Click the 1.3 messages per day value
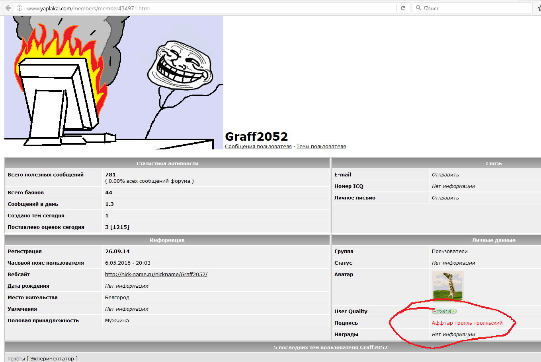541x362 pixels. click(x=109, y=204)
